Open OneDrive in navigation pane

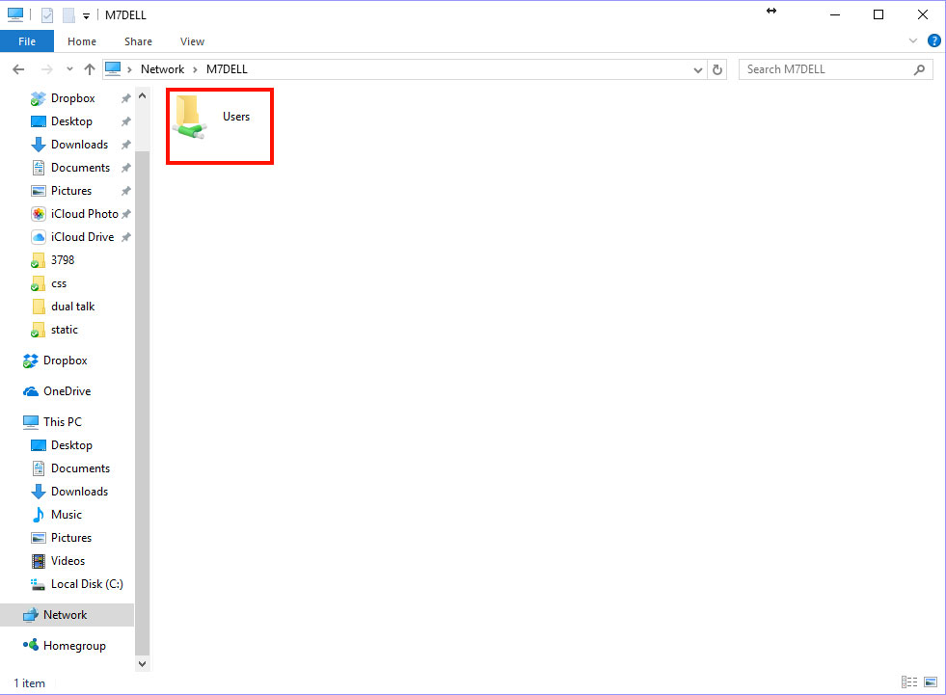tap(67, 391)
